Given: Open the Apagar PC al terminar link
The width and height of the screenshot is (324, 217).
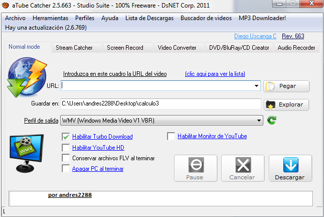Looking at the screenshot, I should click(98, 169).
